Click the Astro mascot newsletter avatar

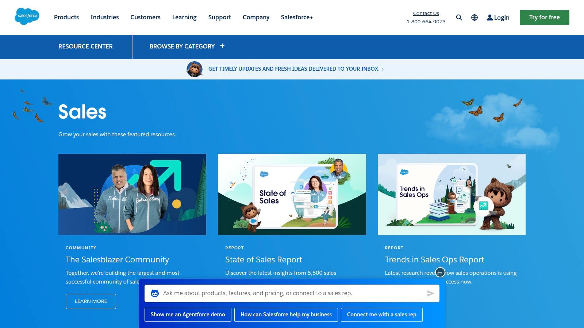click(195, 69)
